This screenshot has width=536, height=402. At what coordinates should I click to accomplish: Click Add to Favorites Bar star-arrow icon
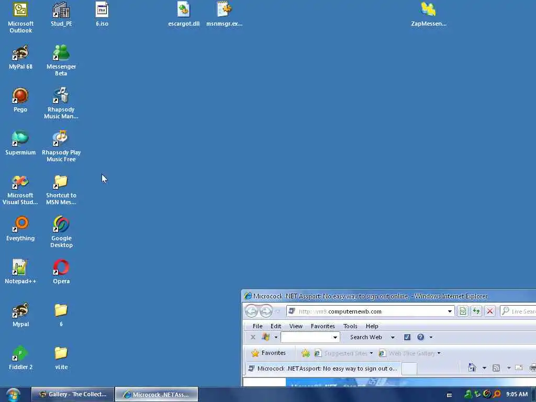point(305,353)
